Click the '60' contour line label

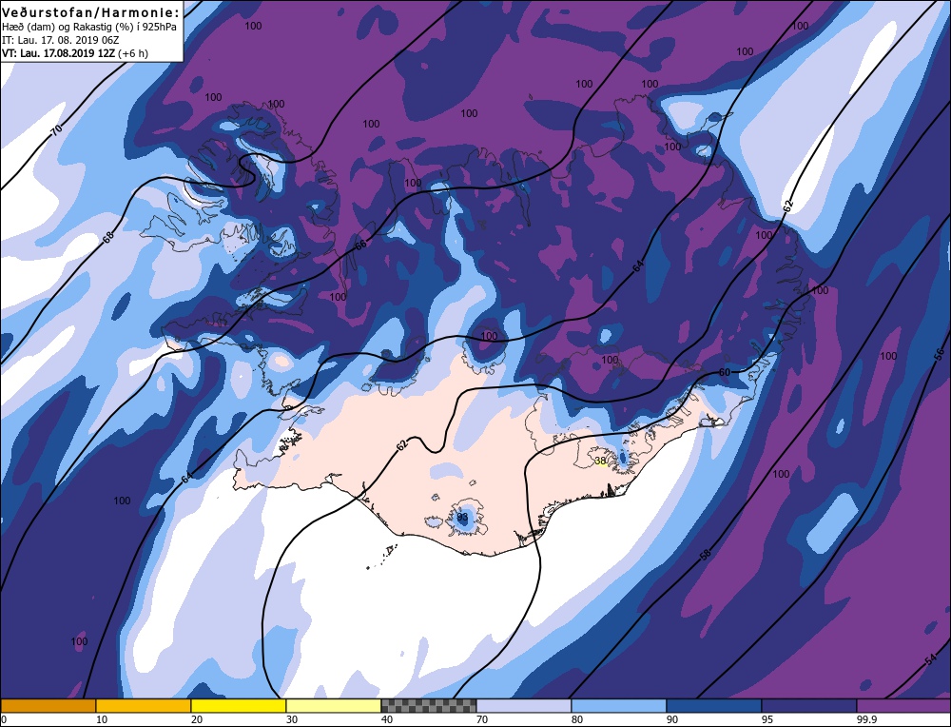click(x=724, y=372)
